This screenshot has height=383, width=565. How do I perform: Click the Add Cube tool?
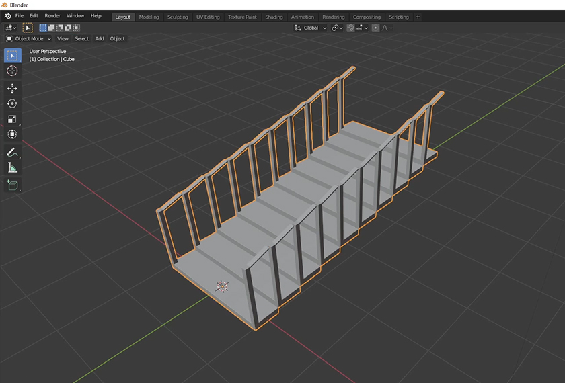click(x=12, y=185)
